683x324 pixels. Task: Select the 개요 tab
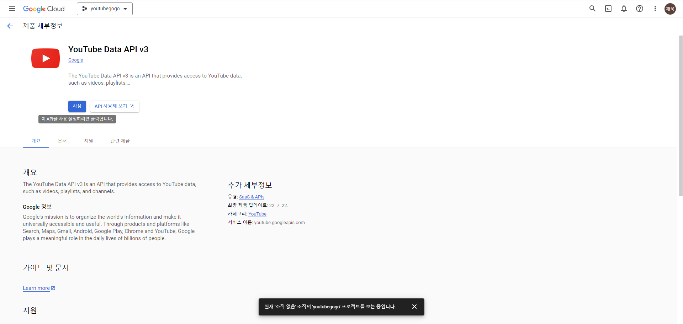36,141
